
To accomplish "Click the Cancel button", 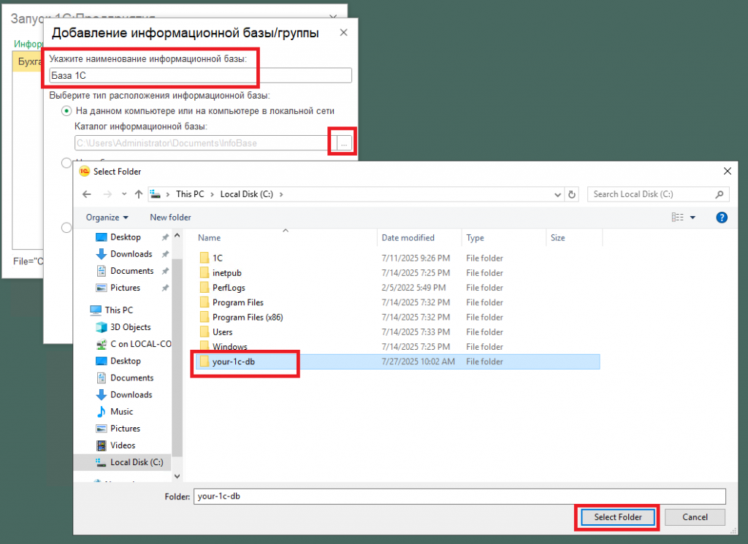I will coord(695,517).
